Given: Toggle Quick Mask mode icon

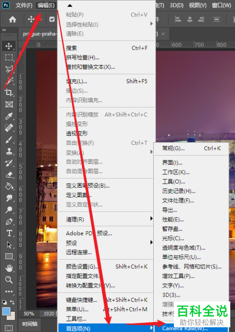Looking at the screenshot, I should [8, 328].
